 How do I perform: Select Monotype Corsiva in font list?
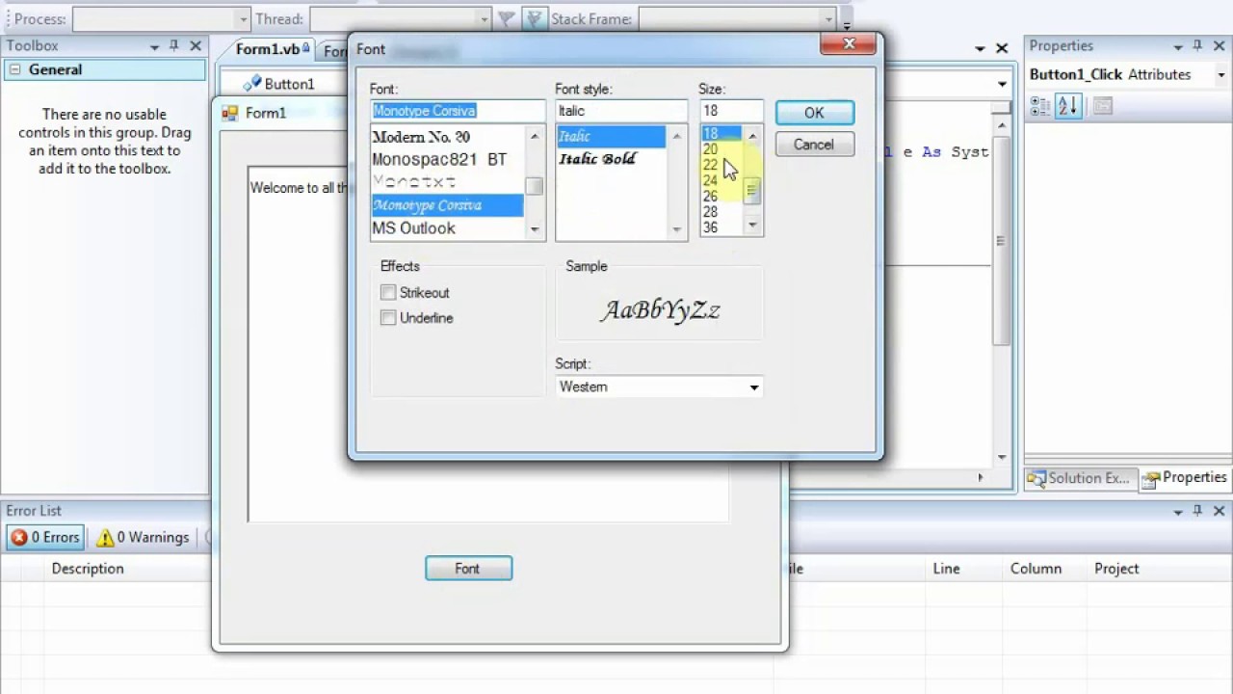click(448, 205)
